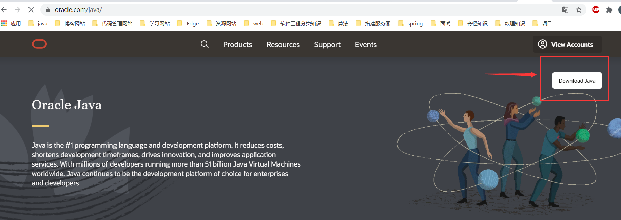Image resolution: width=621 pixels, height=220 pixels.
Task: Open the 代码管理网站 bookmark folder
Action: pos(113,23)
